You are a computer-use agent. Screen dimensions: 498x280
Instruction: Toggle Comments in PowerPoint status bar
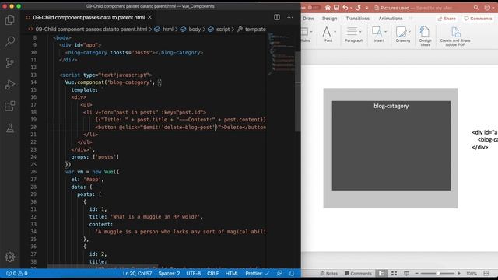[358, 273]
